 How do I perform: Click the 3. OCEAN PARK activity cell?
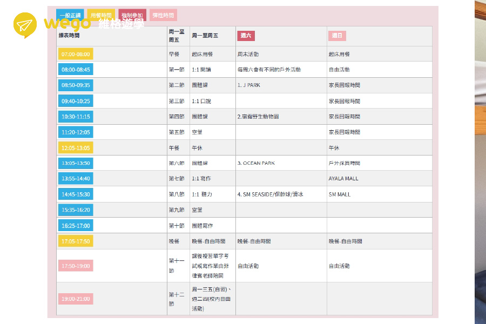coord(256,163)
